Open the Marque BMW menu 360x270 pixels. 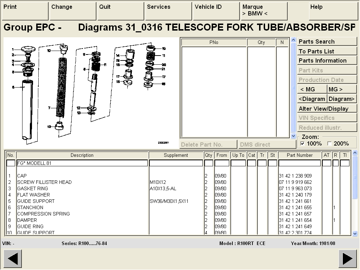pyautogui.click(x=264, y=11)
